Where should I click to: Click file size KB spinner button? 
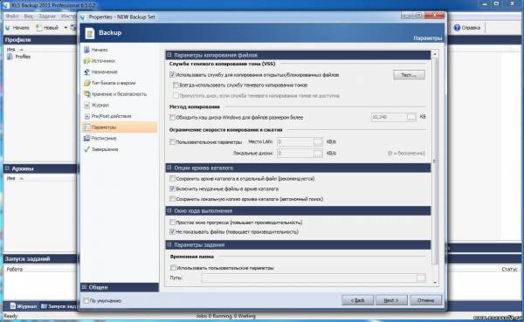tap(411, 117)
